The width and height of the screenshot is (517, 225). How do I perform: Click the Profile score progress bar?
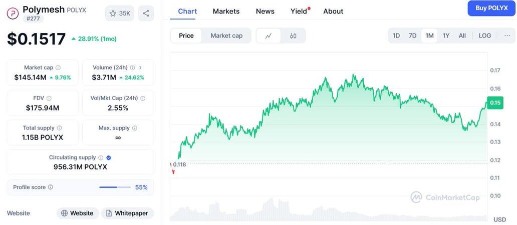point(115,187)
